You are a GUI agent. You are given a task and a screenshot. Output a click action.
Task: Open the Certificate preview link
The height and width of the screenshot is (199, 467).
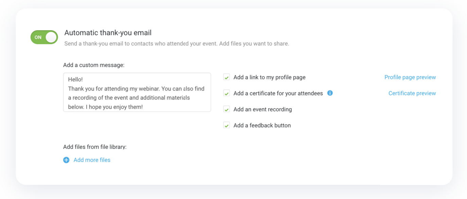(412, 93)
